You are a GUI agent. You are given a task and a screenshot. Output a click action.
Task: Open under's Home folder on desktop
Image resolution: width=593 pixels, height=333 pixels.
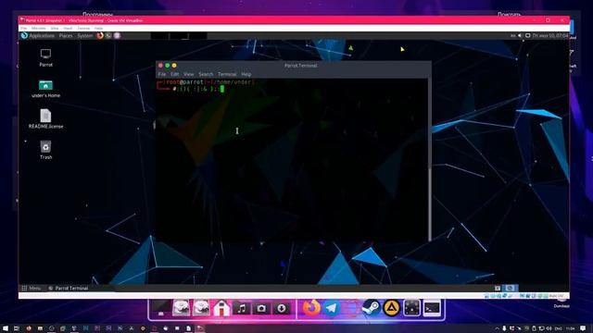pyautogui.click(x=45, y=89)
